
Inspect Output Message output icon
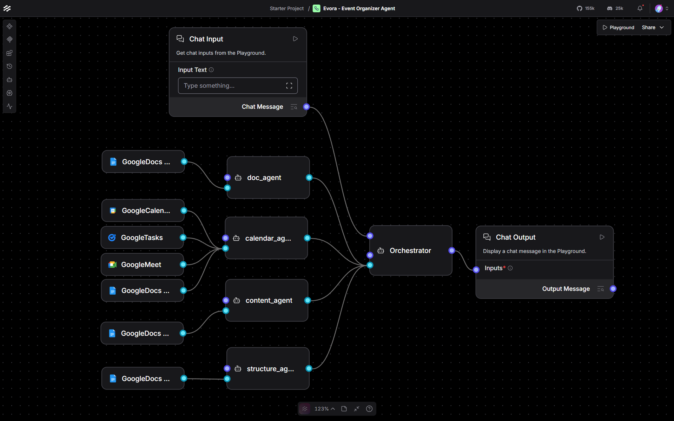[601, 289]
